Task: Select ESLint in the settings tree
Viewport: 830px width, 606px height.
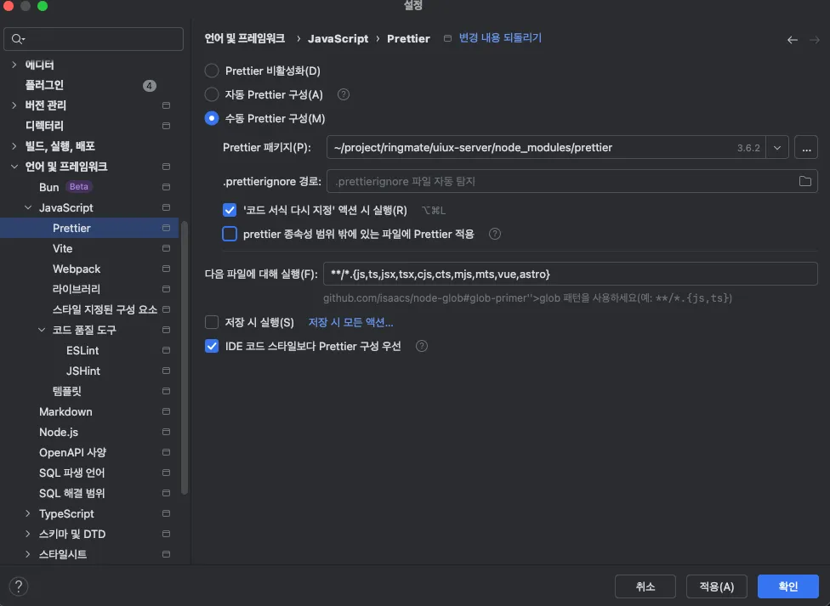Action: point(82,350)
